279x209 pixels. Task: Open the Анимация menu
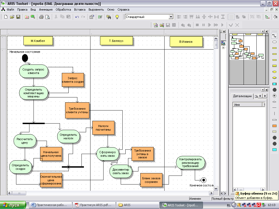[46, 10]
